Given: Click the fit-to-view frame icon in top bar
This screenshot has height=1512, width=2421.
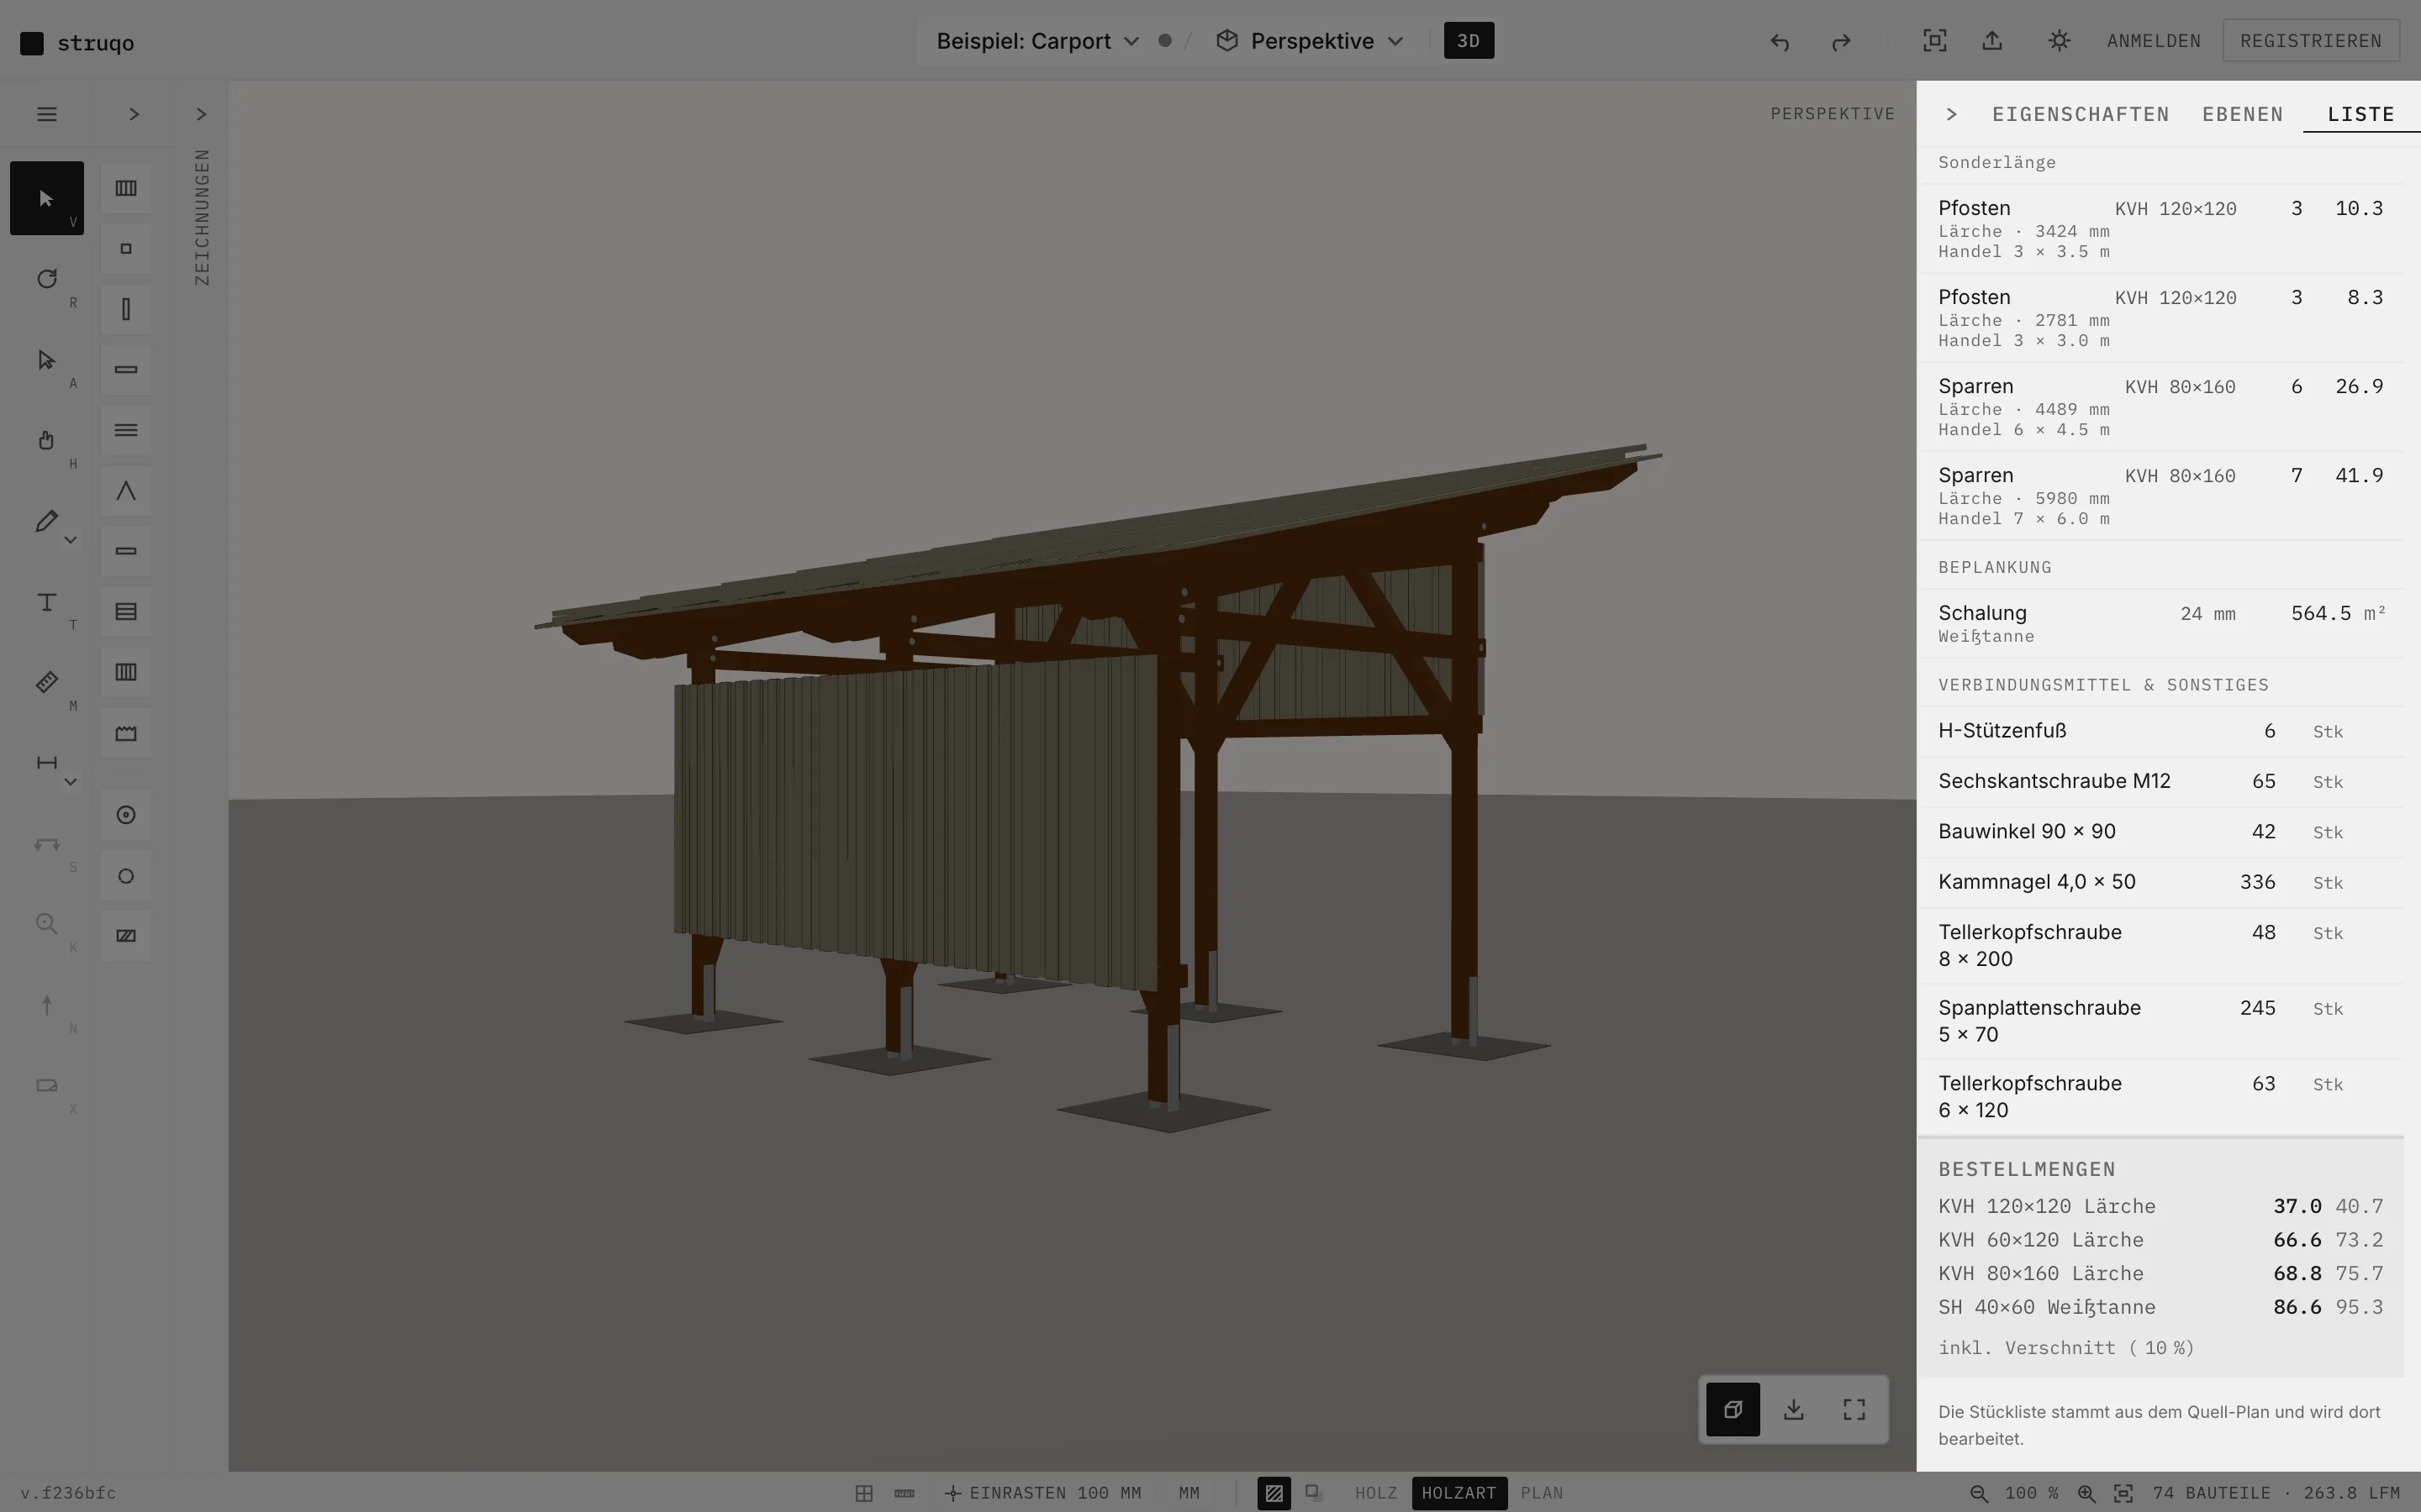Looking at the screenshot, I should point(1935,41).
